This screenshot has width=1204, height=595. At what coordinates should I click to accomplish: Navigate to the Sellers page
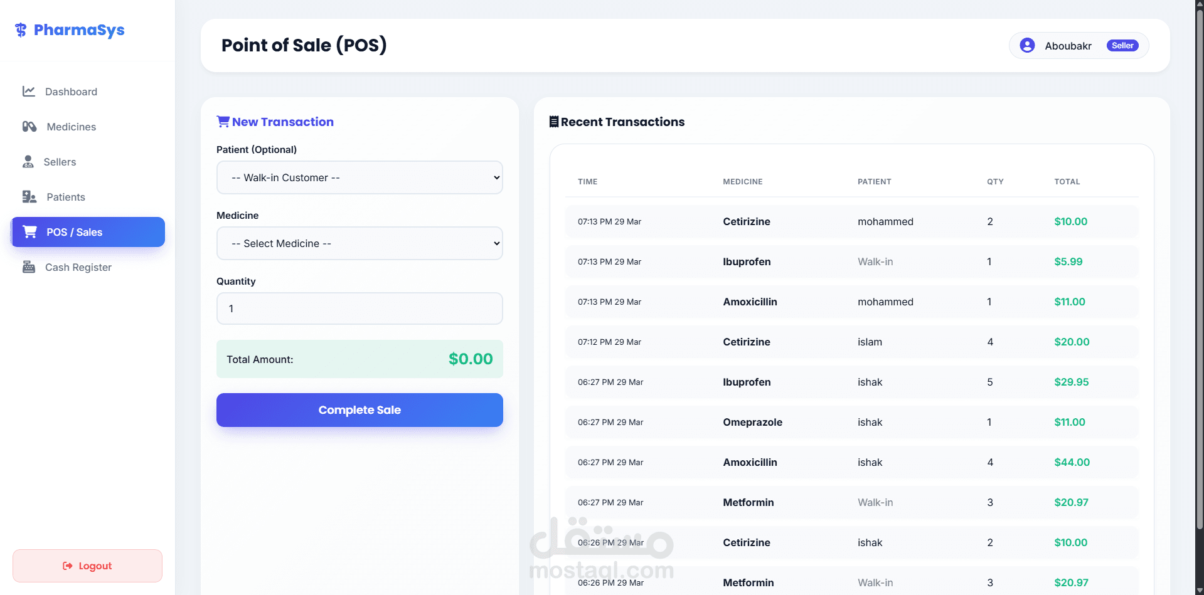60,162
